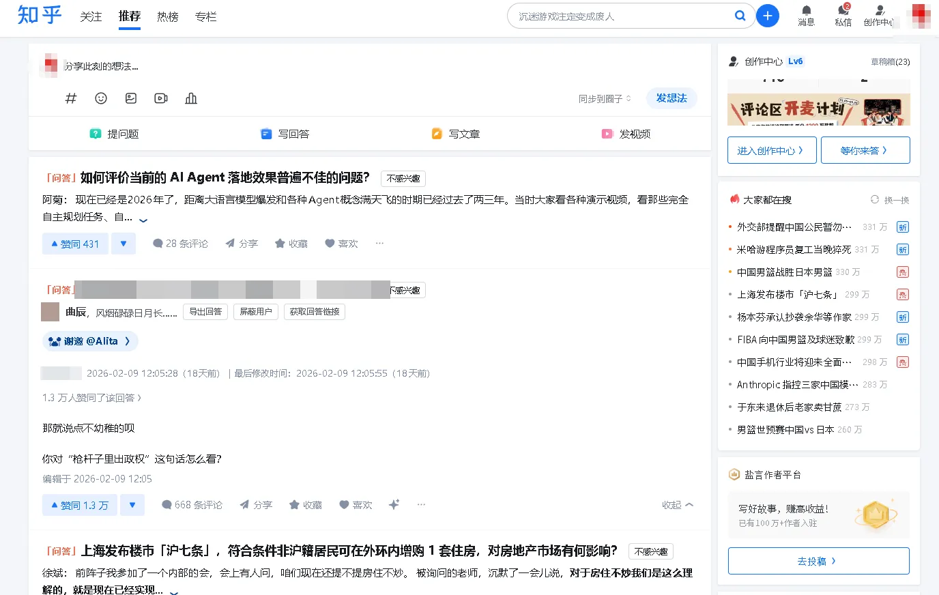Open the 消息 notifications bell
This screenshot has height=595, width=939.
click(x=806, y=14)
